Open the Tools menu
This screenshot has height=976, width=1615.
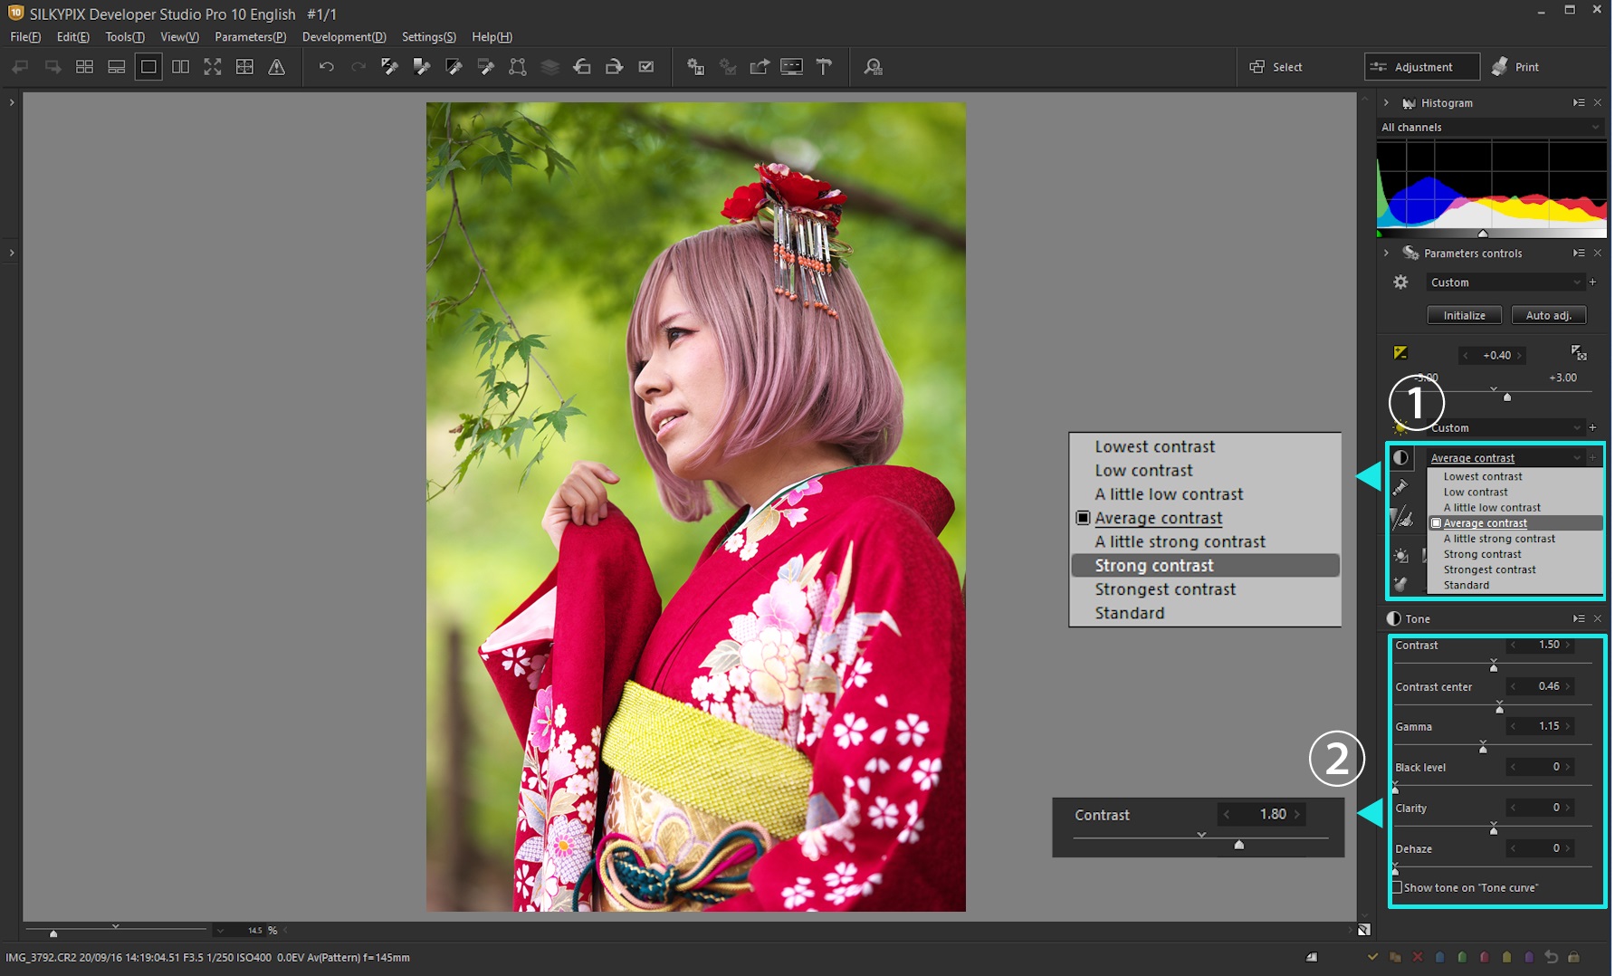125,37
